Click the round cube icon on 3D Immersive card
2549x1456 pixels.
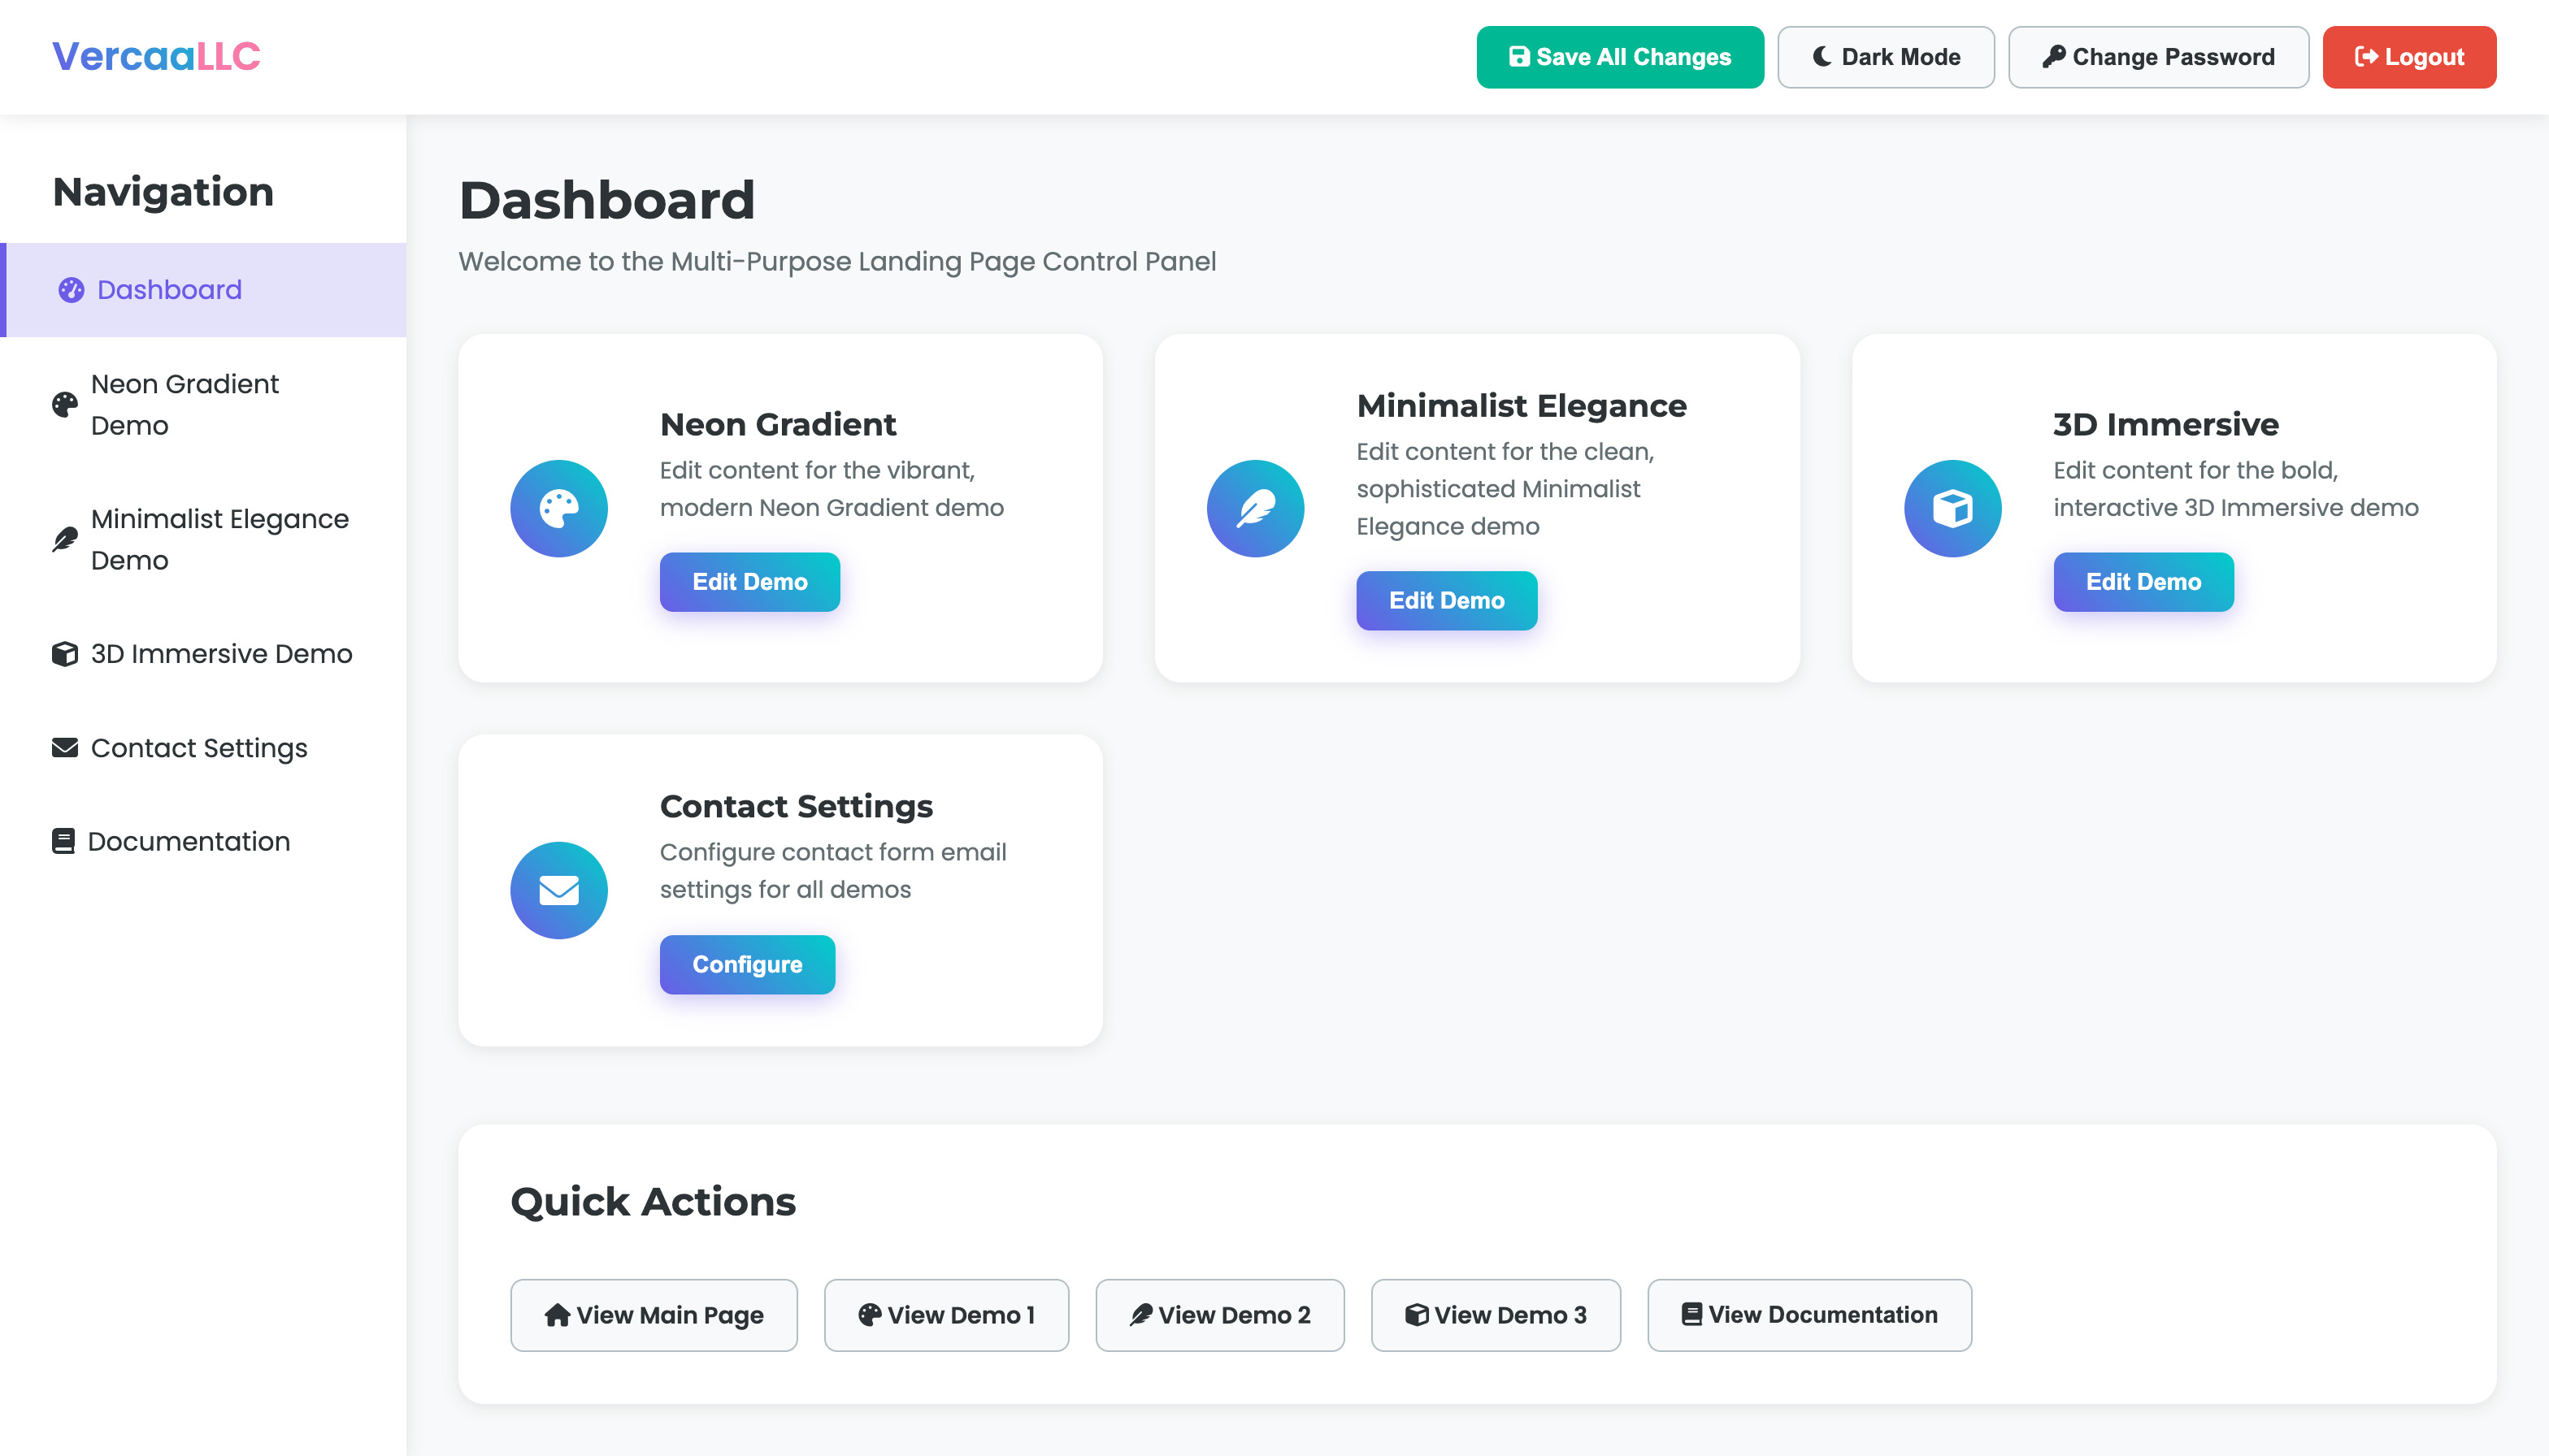(1952, 508)
